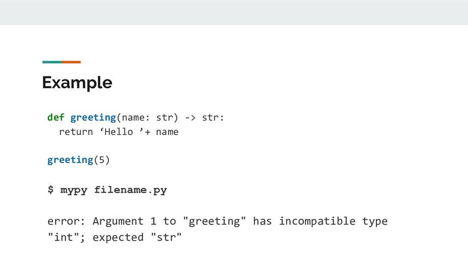This screenshot has width=468, height=263.
Task: Click the "filename.py" argument
Action: pyautogui.click(x=130, y=190)
